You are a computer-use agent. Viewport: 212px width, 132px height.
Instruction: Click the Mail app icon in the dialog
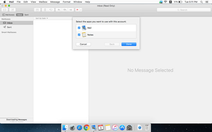click(x=84, y=28)
